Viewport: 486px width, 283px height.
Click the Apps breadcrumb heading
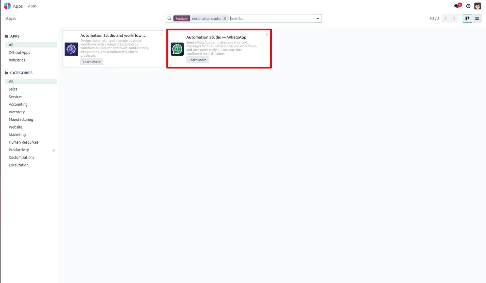11,19
